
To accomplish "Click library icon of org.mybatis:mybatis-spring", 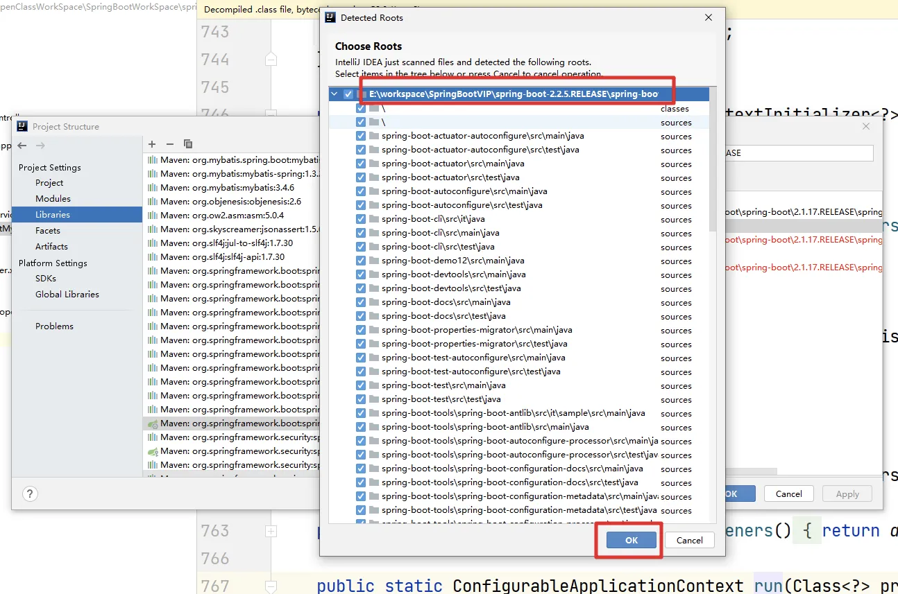I will point(152,173).
